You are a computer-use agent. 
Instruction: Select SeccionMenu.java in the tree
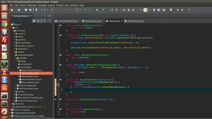(30, 82)
